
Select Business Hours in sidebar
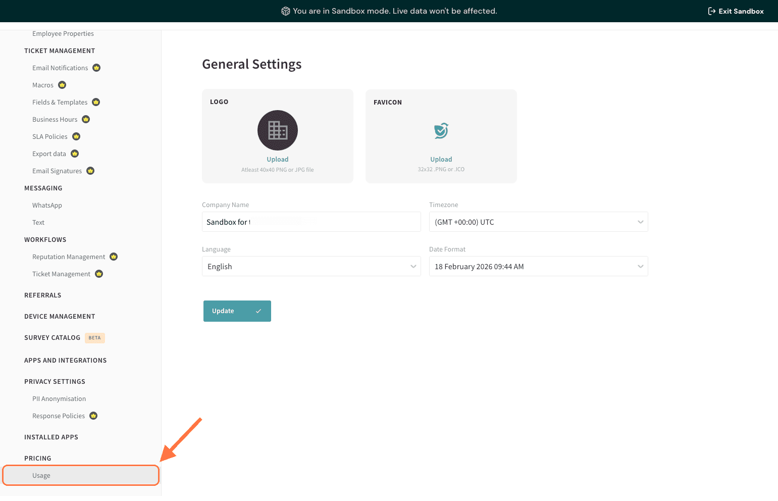[55, 119]
